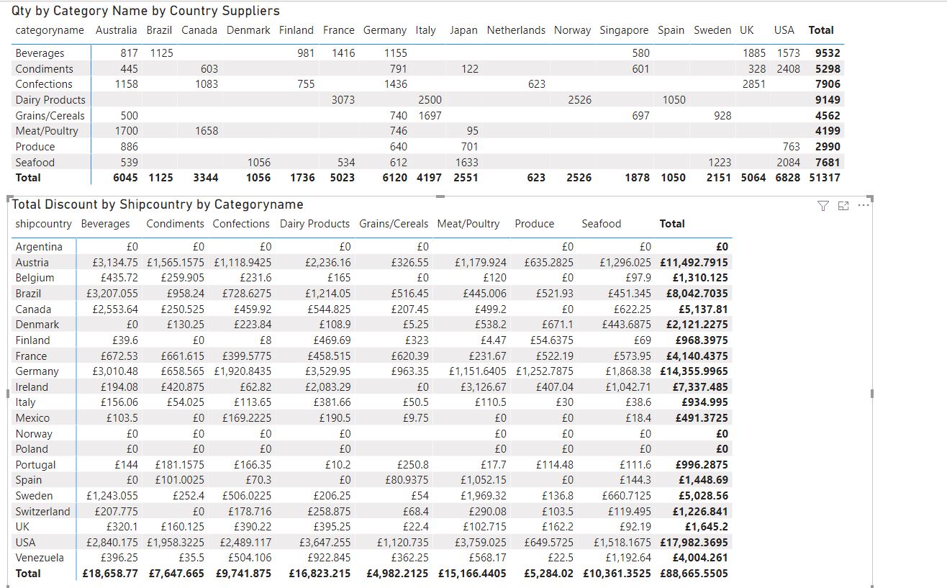The image size is (947, 588).
Task: Click the Grains/Cereals column header in discount table
Action: click(394, 224)
